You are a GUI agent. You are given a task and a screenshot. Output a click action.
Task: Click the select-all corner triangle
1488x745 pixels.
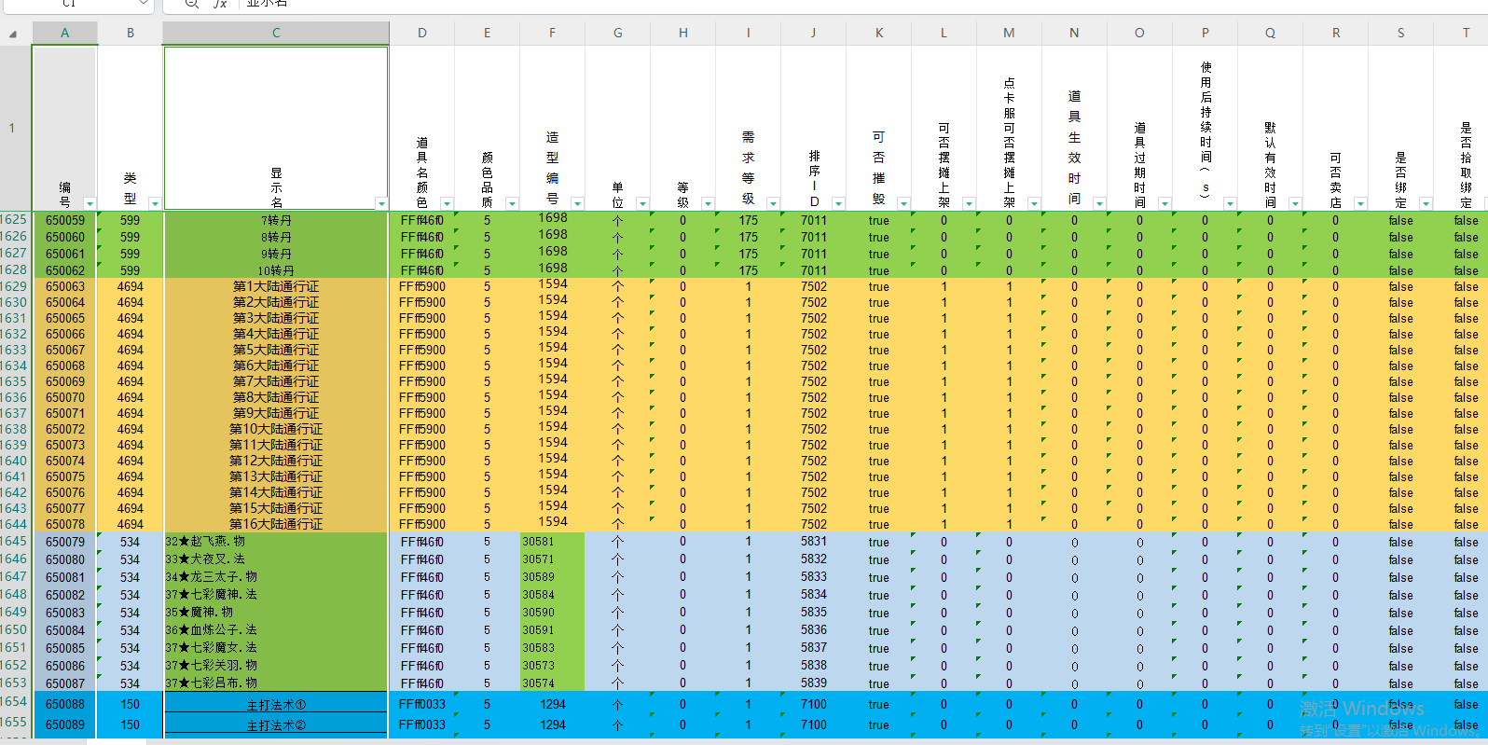point(13,34)
